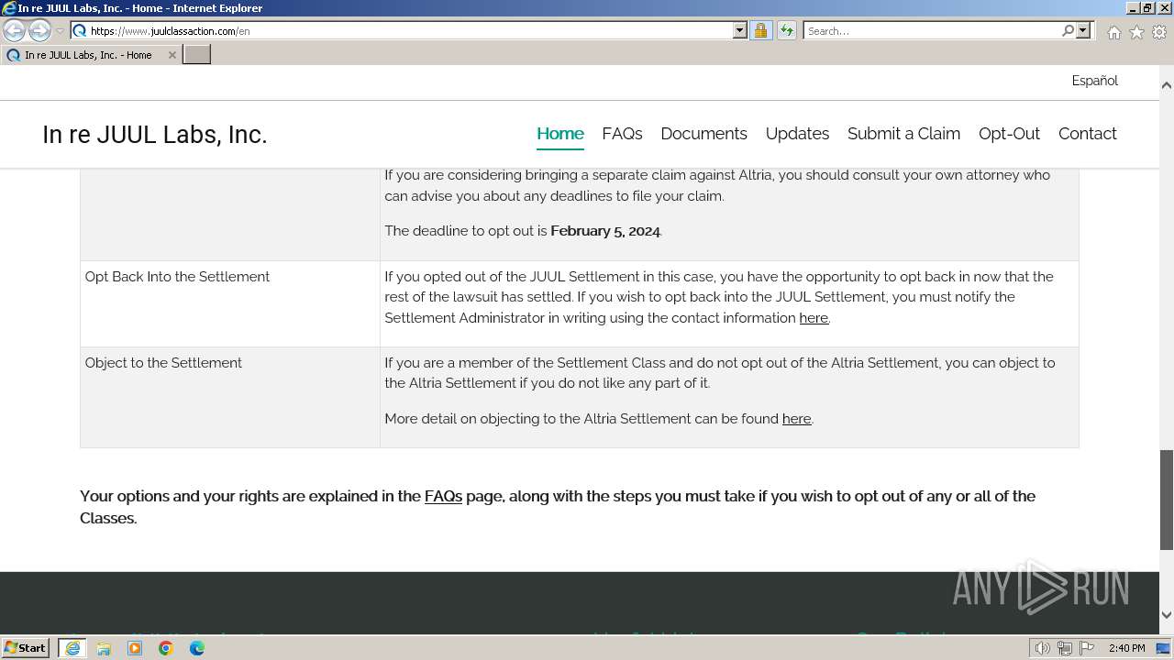Image resolution: width=1174 pixels, height=660 pixels.
Task: Open the FAQs menu item
Action: pyautogui.click(x=622, y=134)
